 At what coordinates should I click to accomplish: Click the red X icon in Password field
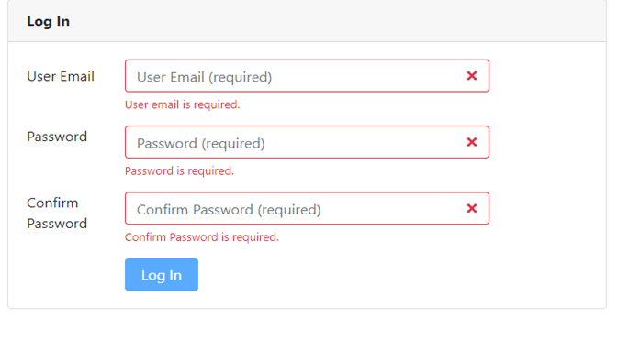pos(472,142)
